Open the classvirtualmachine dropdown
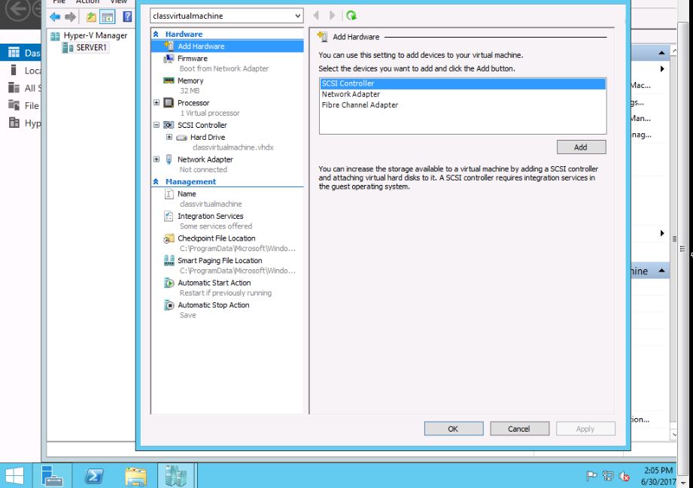 click(x=298, y=16)
